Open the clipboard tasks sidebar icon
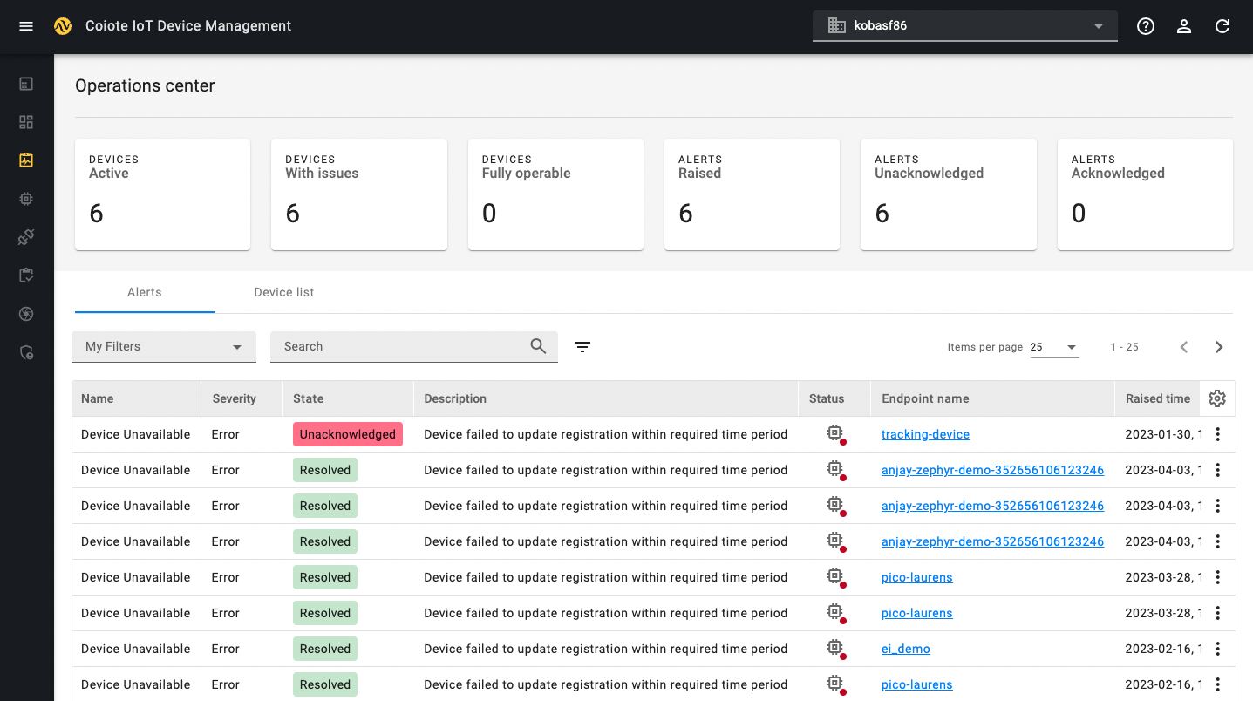Viewport: 1253px width, 701px height. (26, 276)
